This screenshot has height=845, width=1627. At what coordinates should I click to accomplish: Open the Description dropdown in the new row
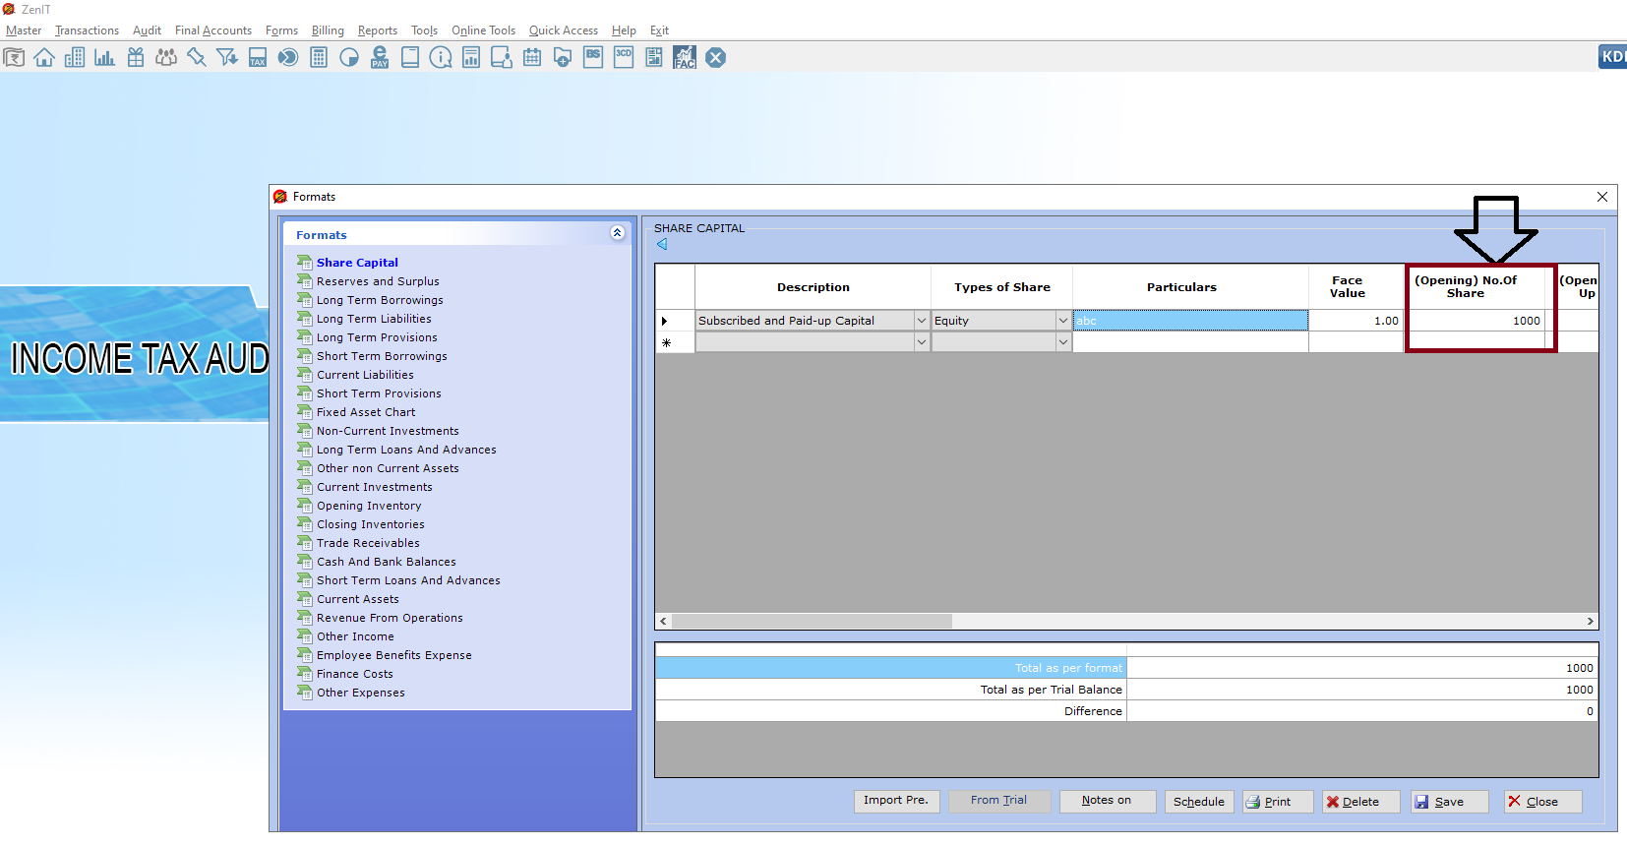coord(922,342)
